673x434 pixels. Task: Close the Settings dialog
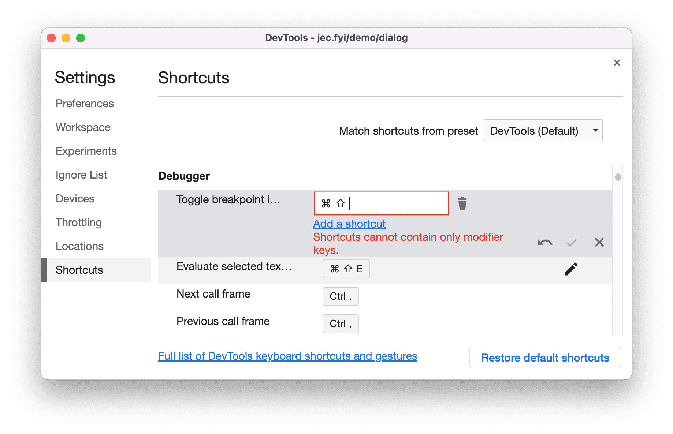tap(617, 63)
